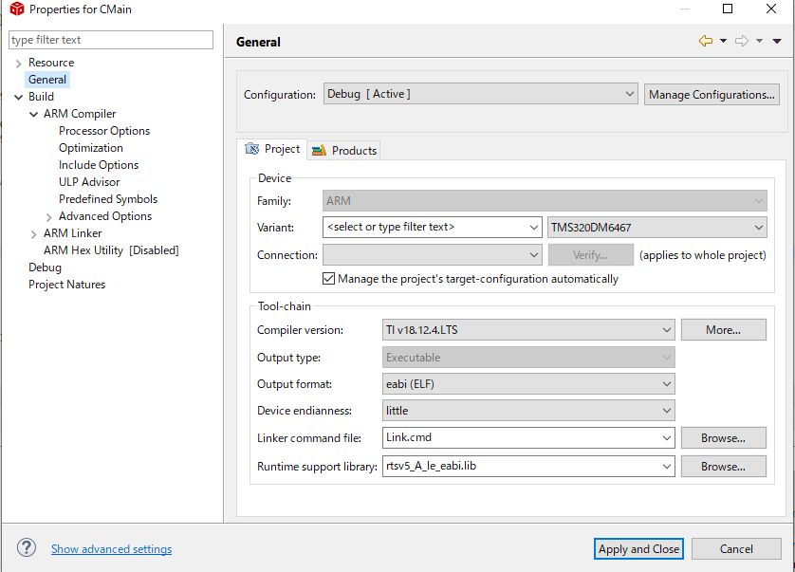This screenshot has height=572, width=795.
Task: Click the Project tab icon
Action: tap(251, 149)
